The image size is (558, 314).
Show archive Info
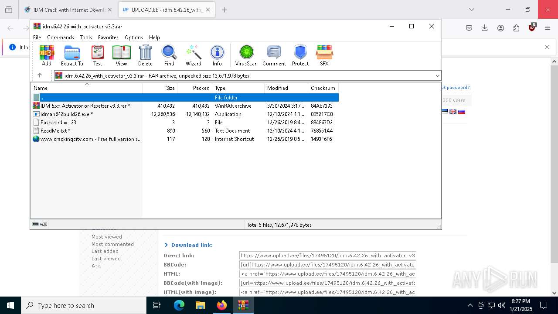(x=217, y=55)
